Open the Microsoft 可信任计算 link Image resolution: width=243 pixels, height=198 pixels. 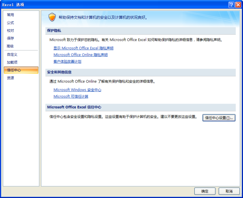point(71,96)
